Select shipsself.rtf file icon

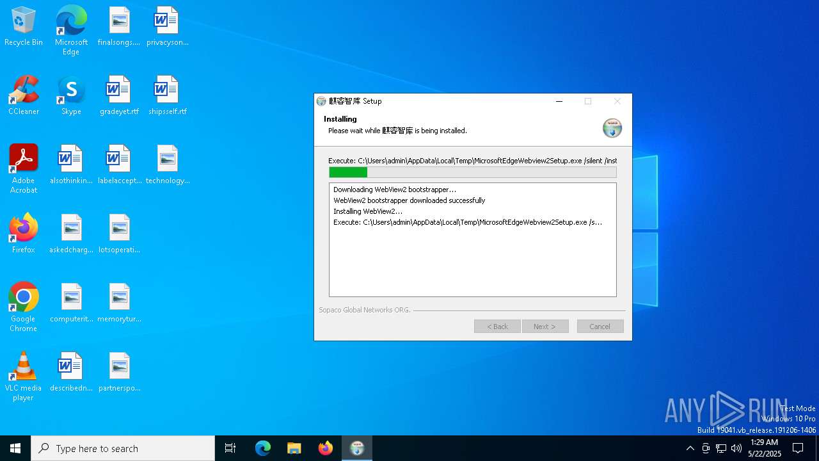pos(167,95)
